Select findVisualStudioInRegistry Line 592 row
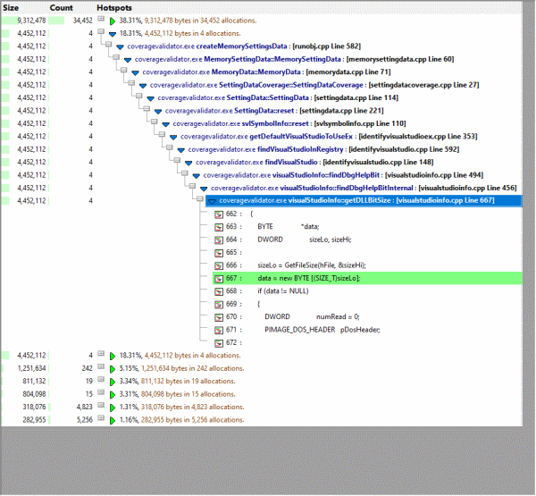Viewport: 536px width, 496px height. [x=323, y=149]
